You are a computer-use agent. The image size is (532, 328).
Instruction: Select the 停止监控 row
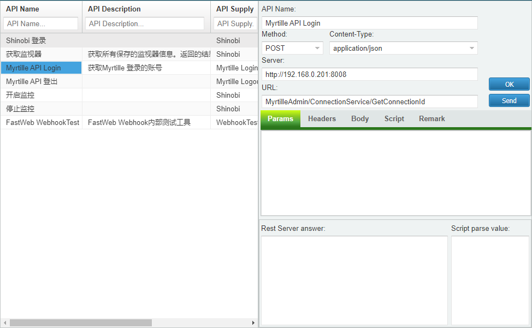coord(129,109)
